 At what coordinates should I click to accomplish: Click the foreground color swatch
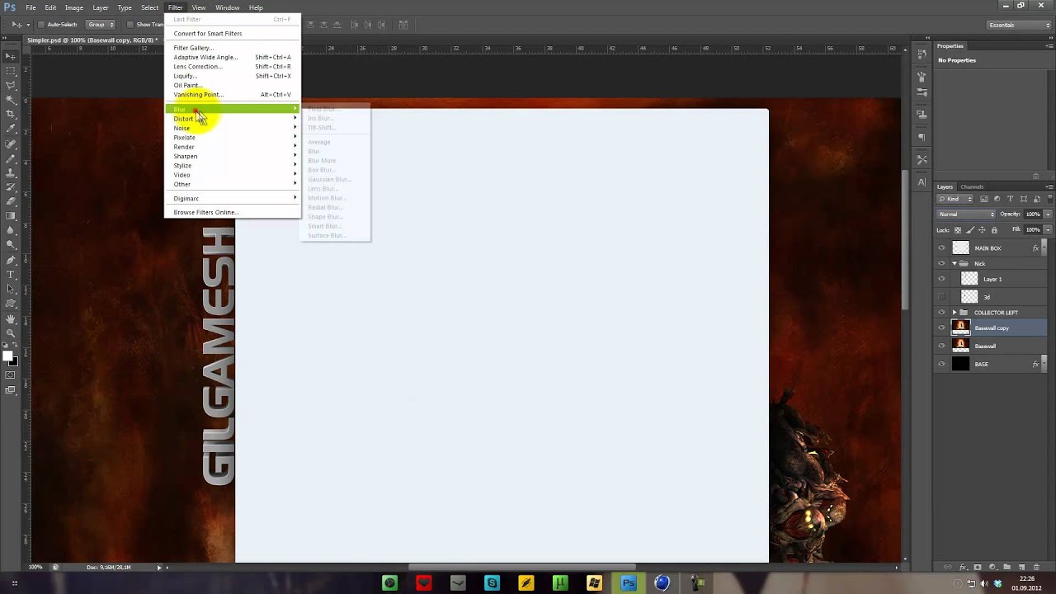7,356
